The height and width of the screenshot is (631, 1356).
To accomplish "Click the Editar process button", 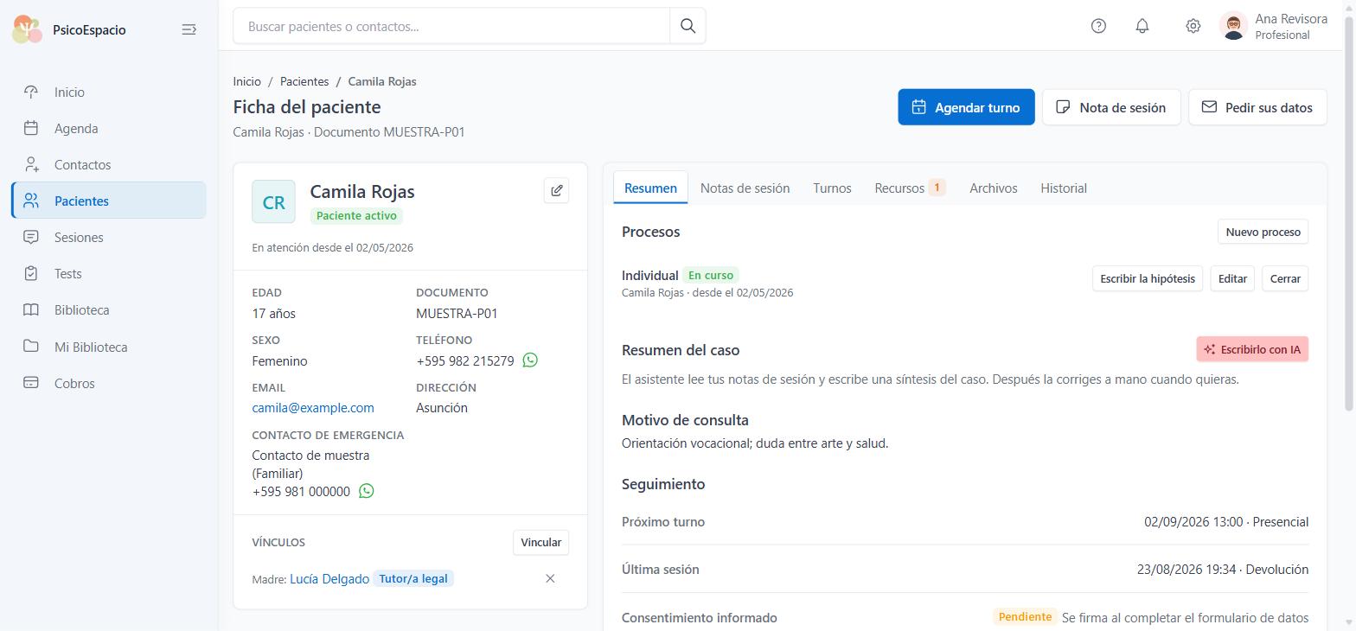I will tap(1232, 278).
